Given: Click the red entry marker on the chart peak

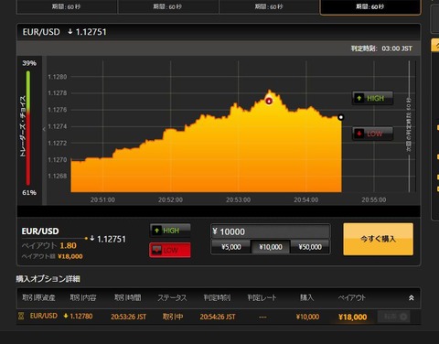Looking at the screenshot, I should (x=269, y=101).
